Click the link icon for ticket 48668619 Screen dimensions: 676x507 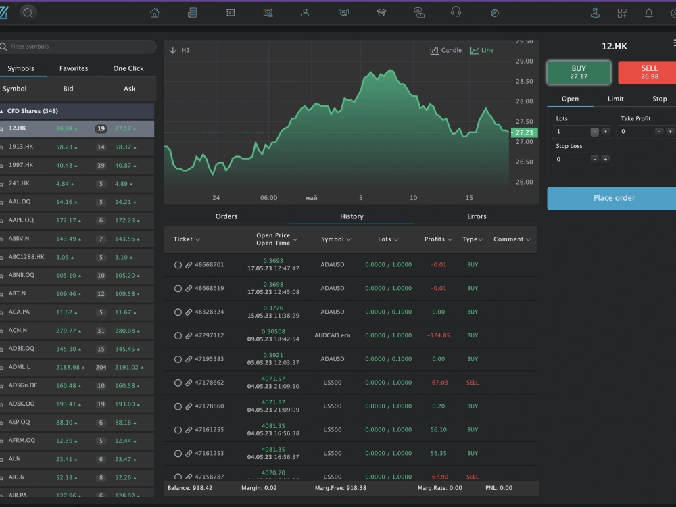[x=189, y=289]
